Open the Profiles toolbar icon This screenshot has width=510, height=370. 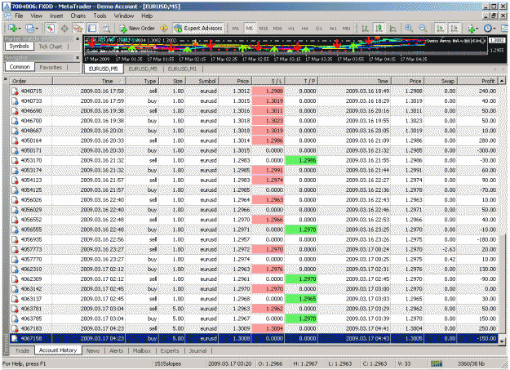click(29, 29)
